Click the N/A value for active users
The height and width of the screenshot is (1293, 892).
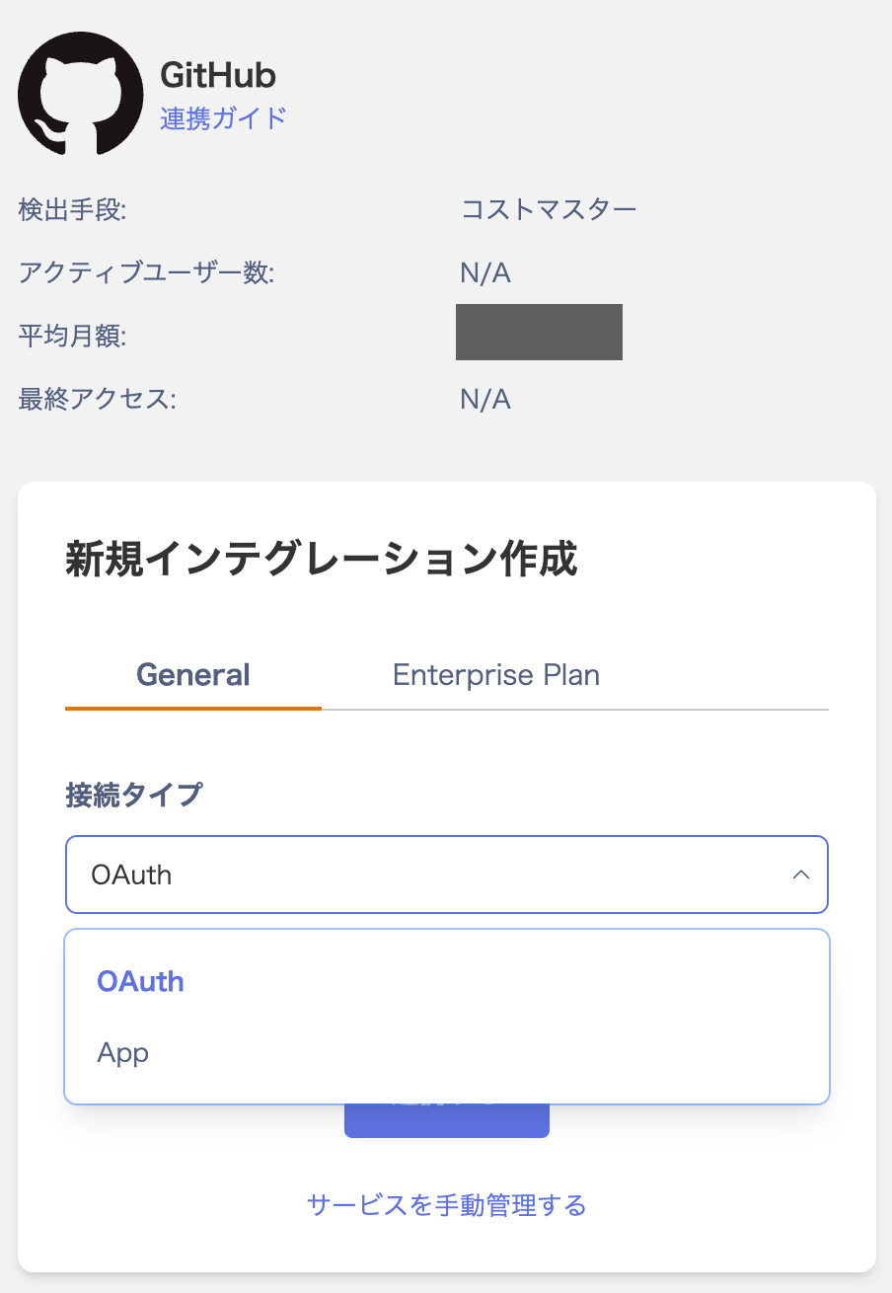(x=485, y=272)
